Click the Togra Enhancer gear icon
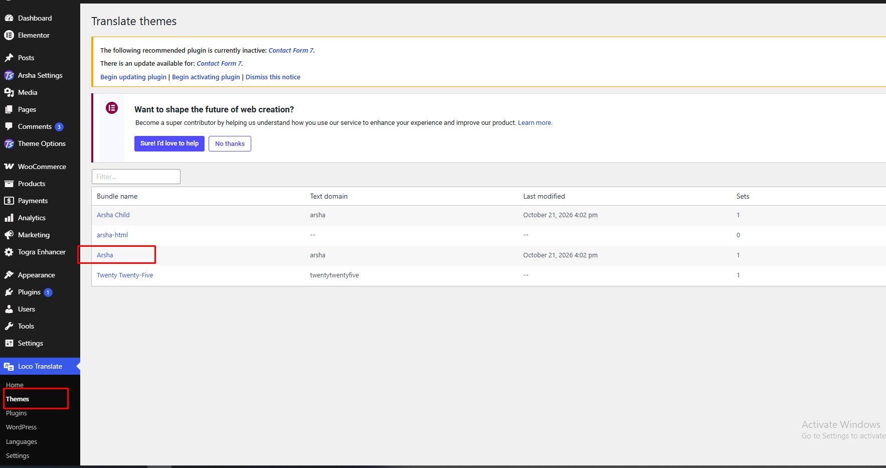Viewport: 886px width, 468px height. 9,252
